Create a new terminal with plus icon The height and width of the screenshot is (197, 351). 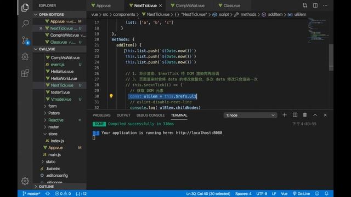click(285, 115)
